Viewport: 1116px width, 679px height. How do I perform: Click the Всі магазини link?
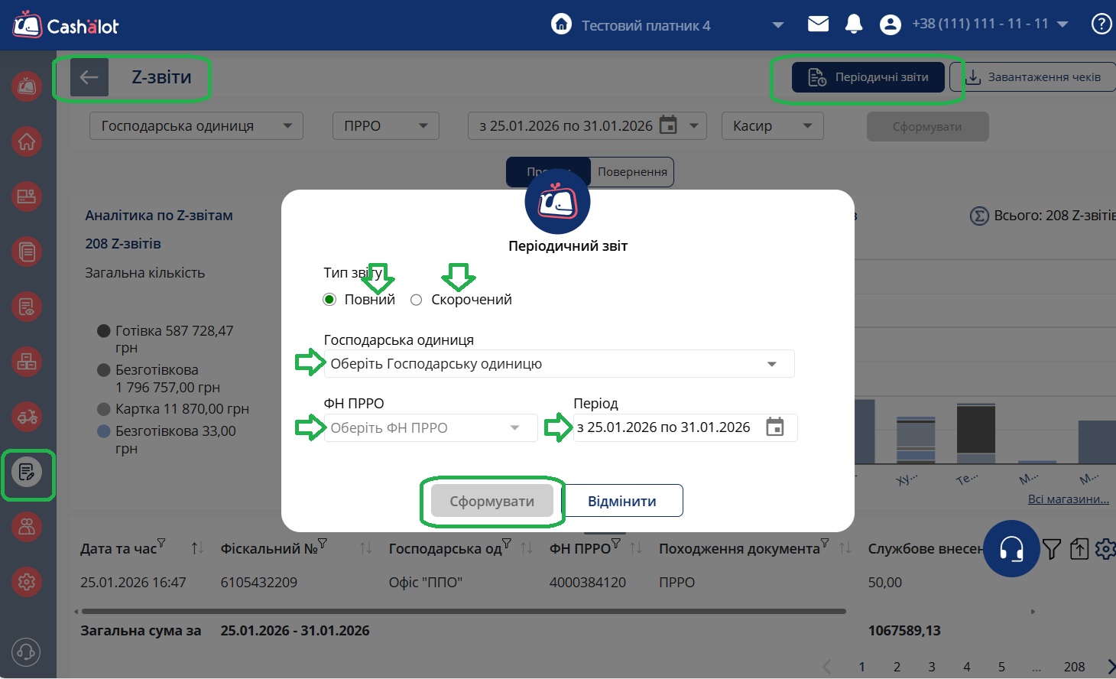(1068, 499)
